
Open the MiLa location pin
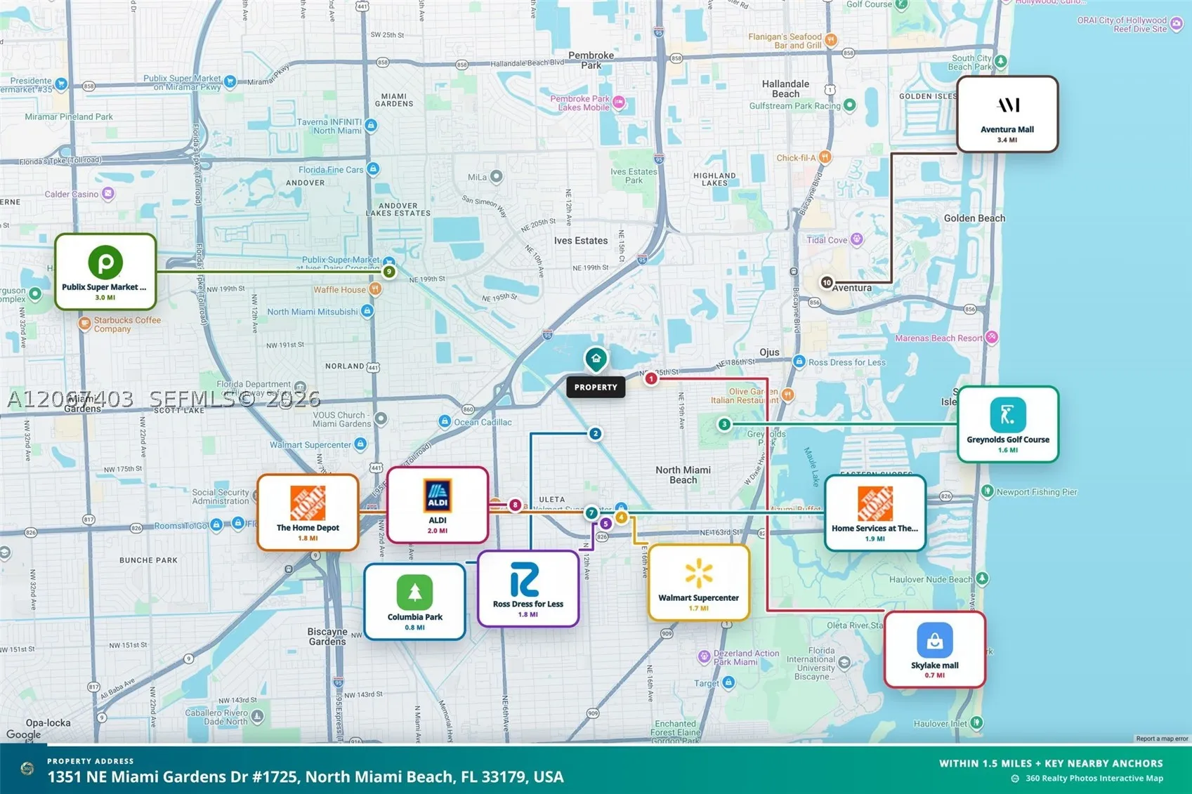pyautogui.click(x=497, y=176)
